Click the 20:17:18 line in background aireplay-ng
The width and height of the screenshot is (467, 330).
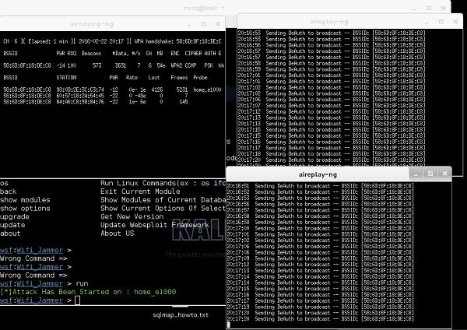332,153
